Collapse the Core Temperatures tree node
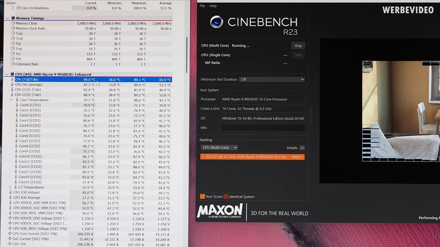440x247 pixels. 12,100
